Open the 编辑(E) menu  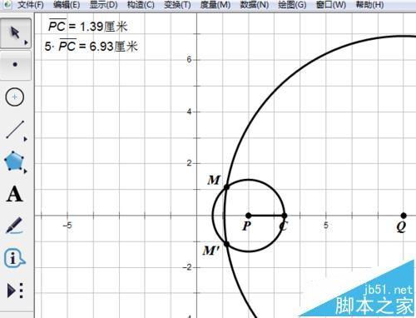tap(67, 5)
